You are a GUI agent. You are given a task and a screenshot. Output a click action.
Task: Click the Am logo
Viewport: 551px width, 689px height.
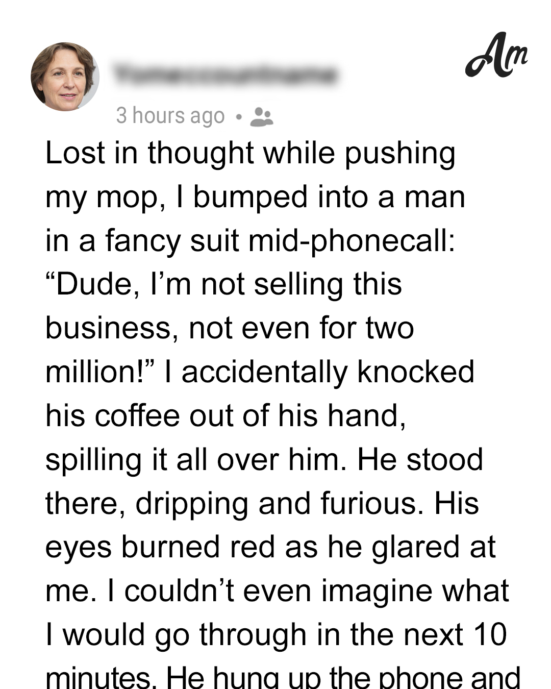pos(496,55)
